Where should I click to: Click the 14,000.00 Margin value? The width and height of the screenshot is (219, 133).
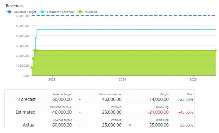pyautogui.click(x=159, y=99)
